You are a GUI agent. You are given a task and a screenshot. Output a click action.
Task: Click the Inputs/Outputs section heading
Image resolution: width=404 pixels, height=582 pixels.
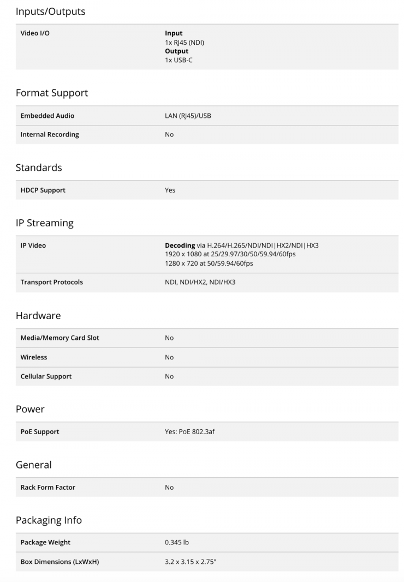pos(50,11)
